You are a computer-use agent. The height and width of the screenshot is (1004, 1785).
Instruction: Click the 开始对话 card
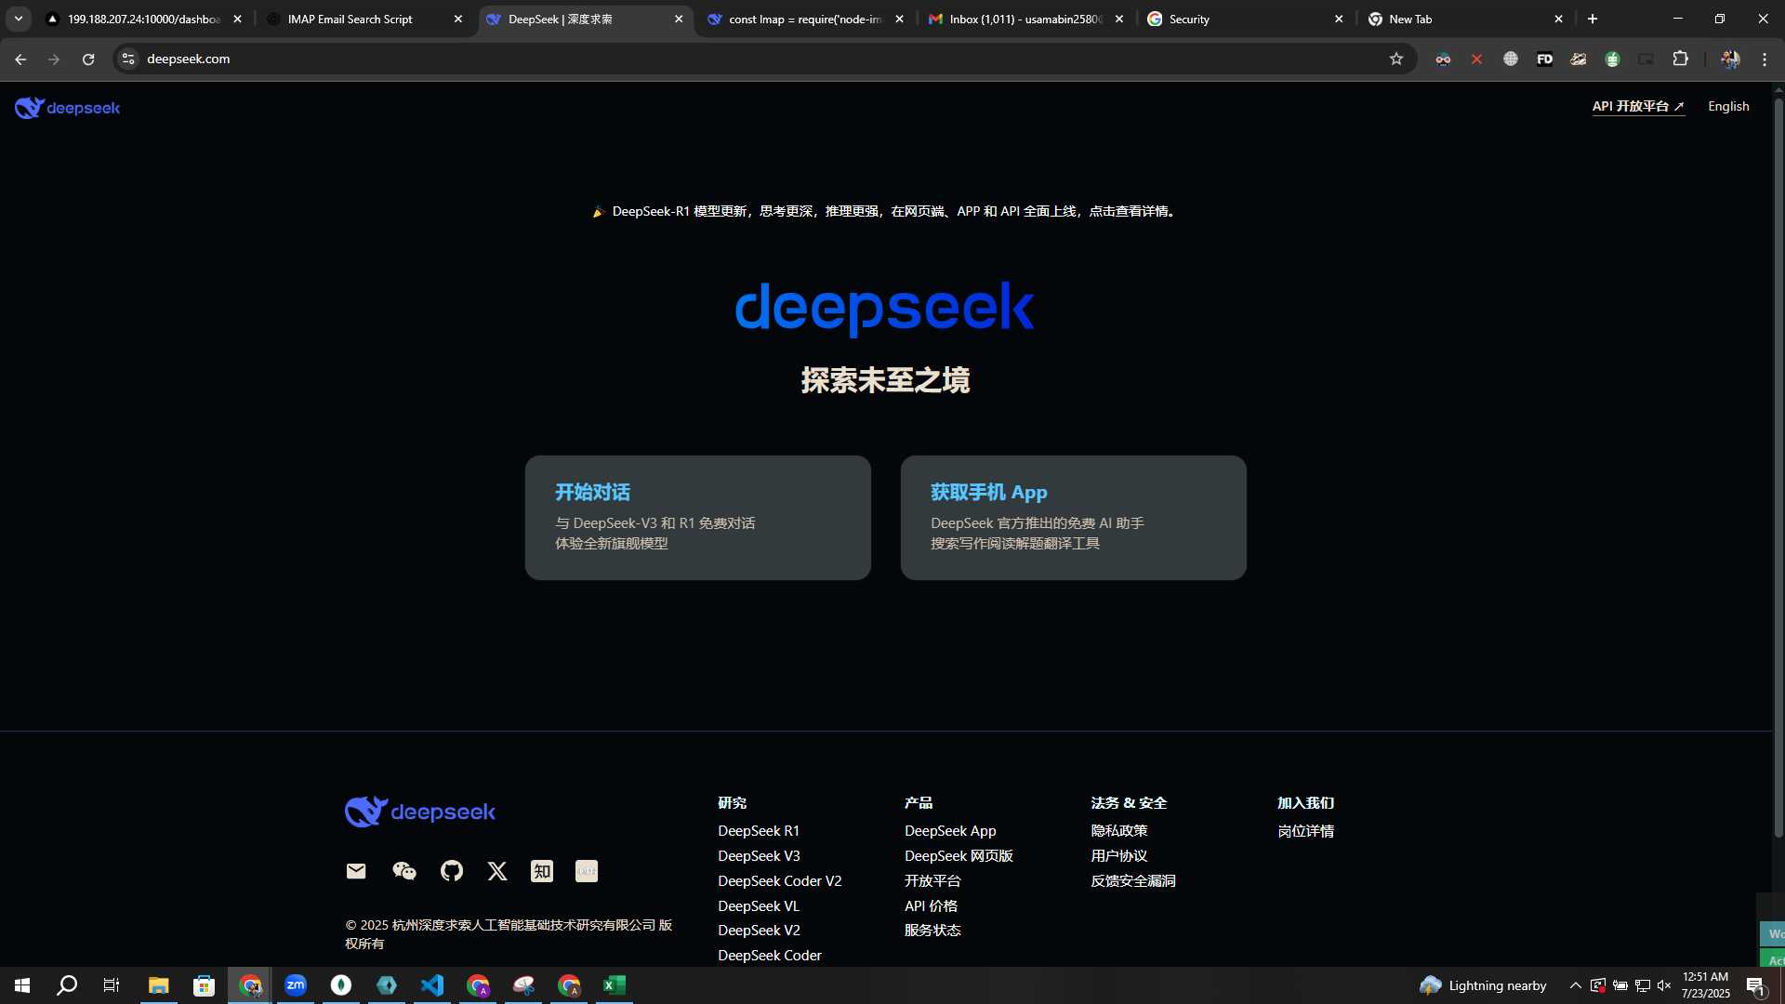[697, 518]
